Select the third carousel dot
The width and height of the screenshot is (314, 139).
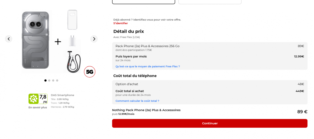(x=53, y=81)
